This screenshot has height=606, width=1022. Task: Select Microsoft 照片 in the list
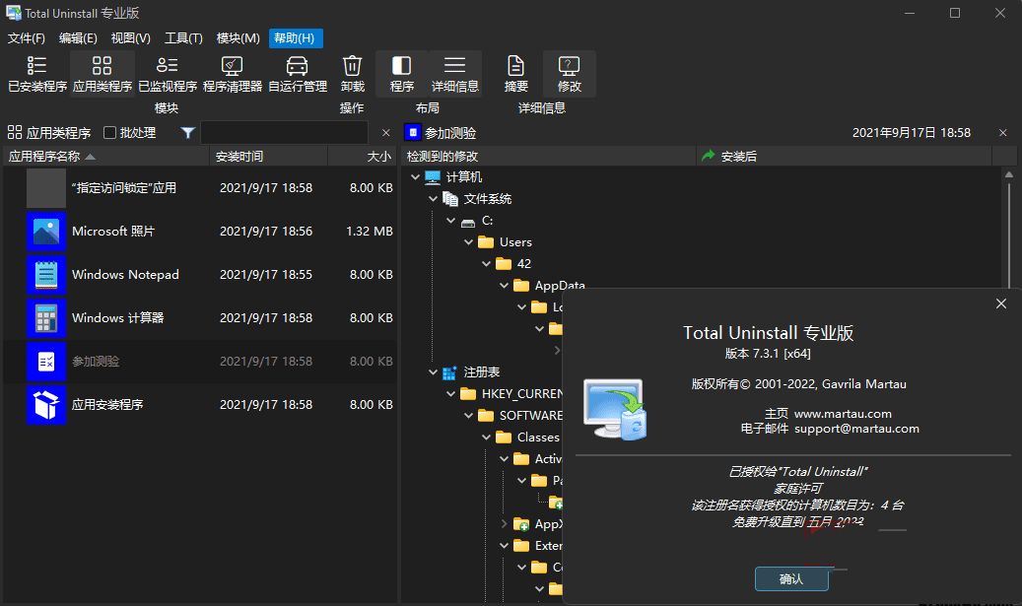click(x=113, y=232)
